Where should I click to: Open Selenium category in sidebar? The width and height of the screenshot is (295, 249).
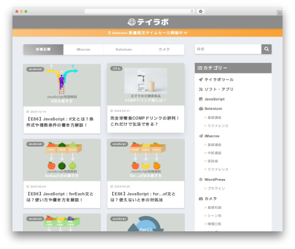pos(213,109)
